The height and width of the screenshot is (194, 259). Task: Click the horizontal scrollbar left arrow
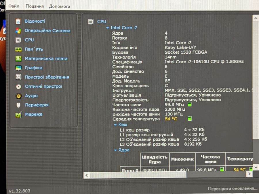coord(87,175)
